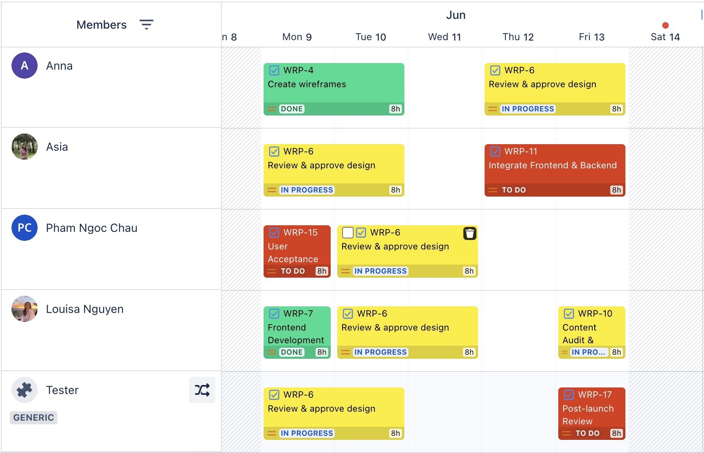The height and width of the screenshot is (453, 704).
Task: Click Anna's avatar badge
Action: pyautogui.click(x=24, y=66)
